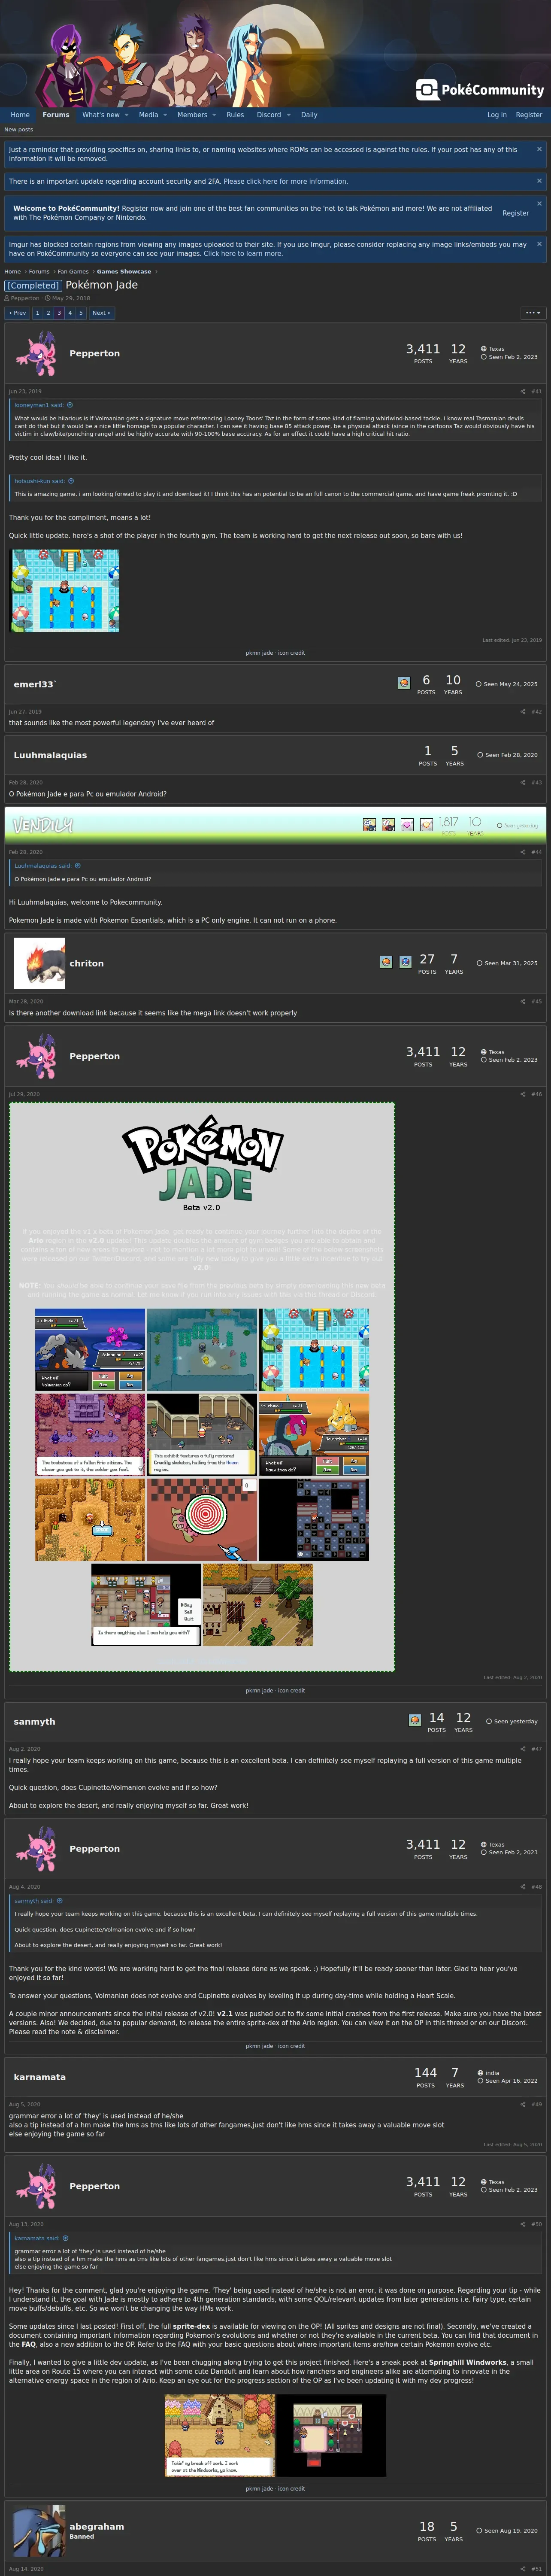Close the Imgur blocked regions notice
The height and width of the screenshot is (2576, 551).
pos(539,243)
